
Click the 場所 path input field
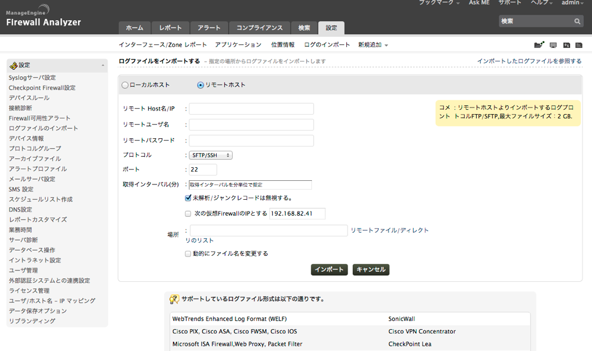[x=268, y=230]
